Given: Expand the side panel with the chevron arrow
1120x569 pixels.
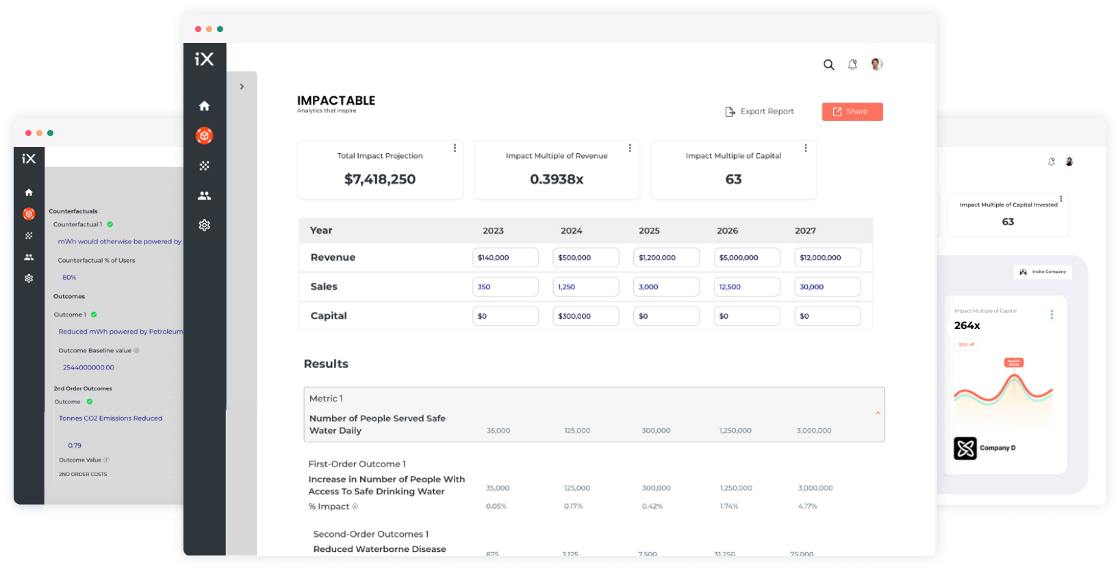Looking at the screenshot, I should click(242, 87).
